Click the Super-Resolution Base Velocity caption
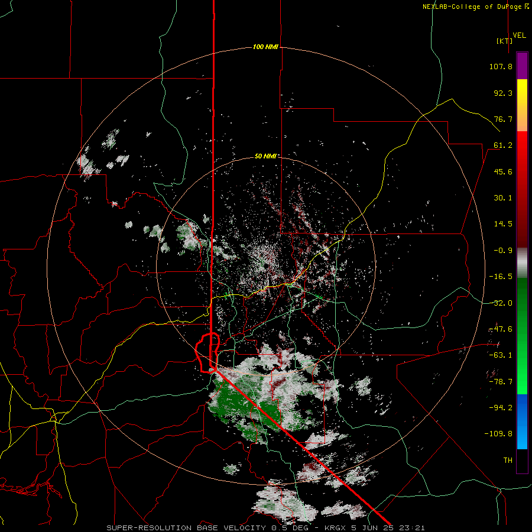Image resolution: width=532 pixels, height=532 pixels. click(x=265, y=528)
